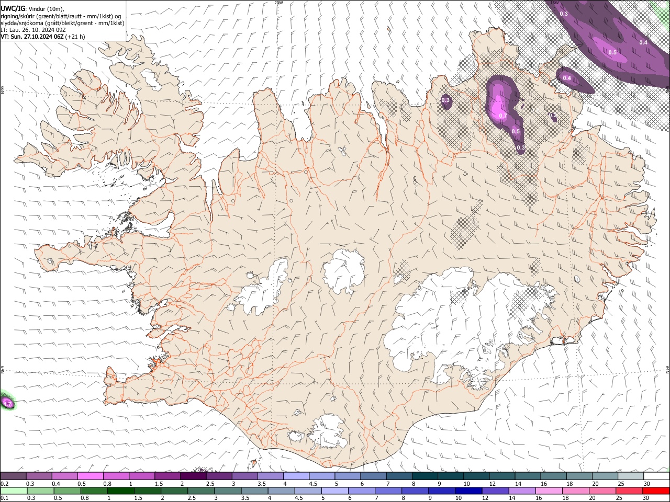Click the '(+21 h)' forecast offset text

[x=75, y=37]
